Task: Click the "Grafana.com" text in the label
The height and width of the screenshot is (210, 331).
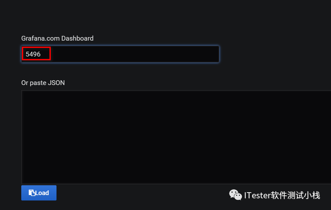Action: 40,38
